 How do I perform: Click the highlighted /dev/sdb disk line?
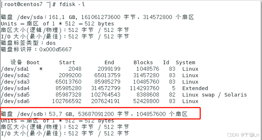100,113
